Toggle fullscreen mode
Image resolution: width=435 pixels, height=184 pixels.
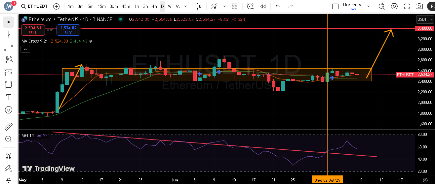pyautogui.click(x=407, y=6)
